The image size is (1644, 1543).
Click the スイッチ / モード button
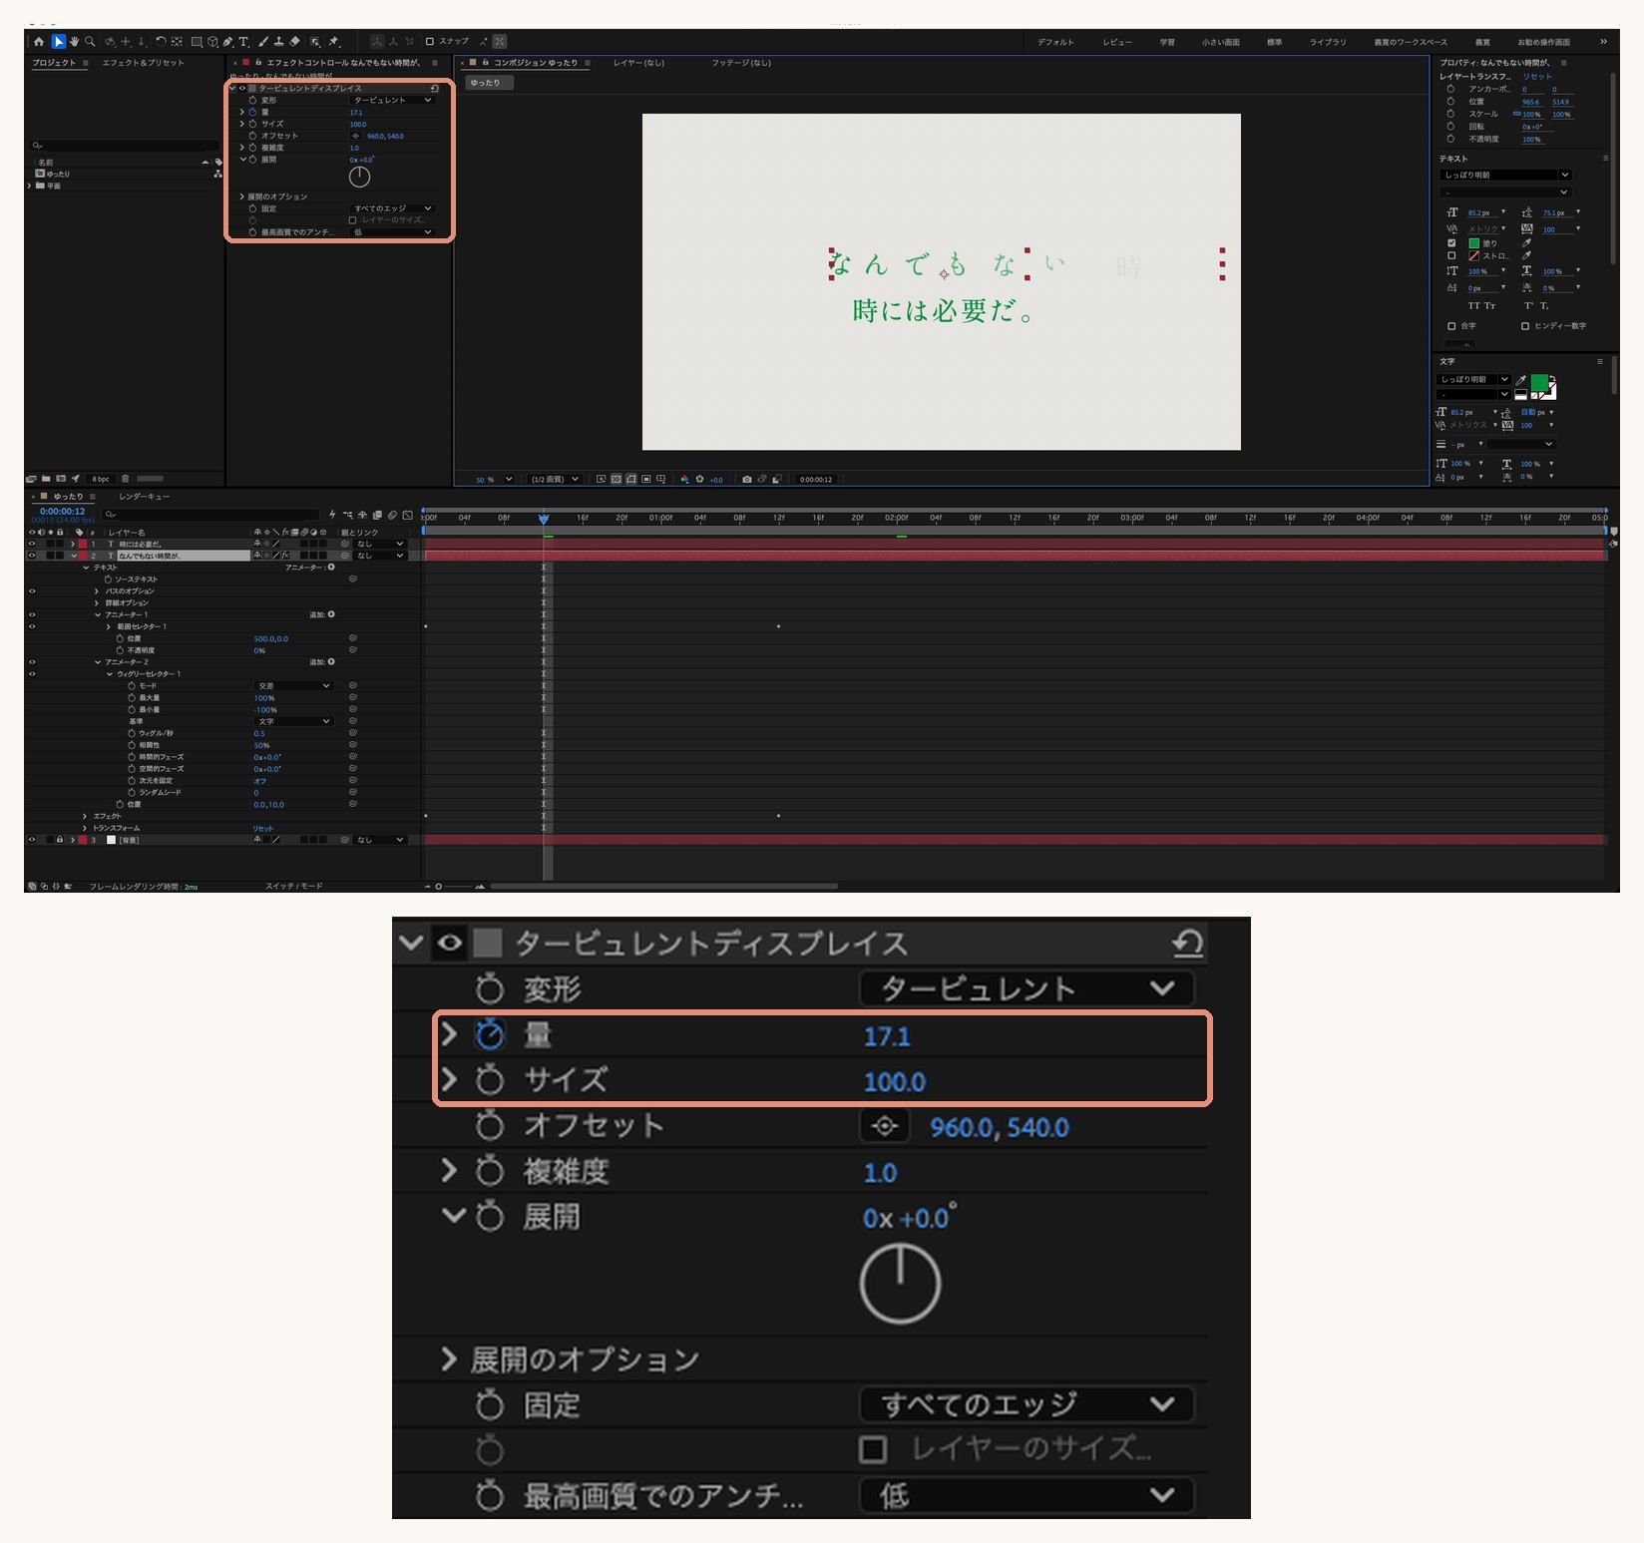[294, 887]
